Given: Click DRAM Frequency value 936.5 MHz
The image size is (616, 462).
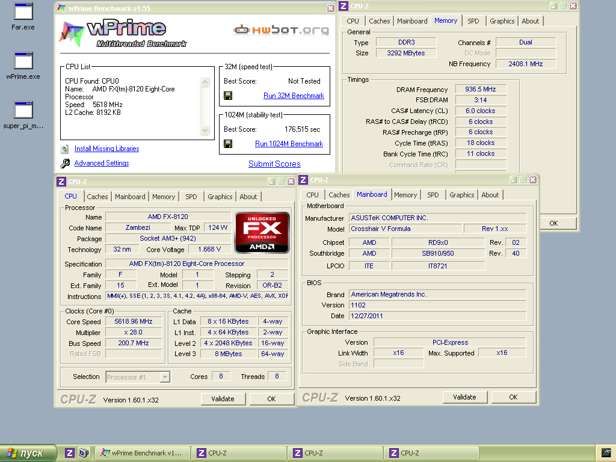Looking at the screenshot, I should [481, 89].
